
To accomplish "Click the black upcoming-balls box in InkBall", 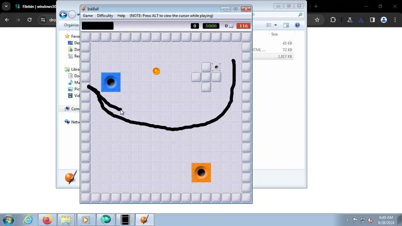I will [98, 26].
